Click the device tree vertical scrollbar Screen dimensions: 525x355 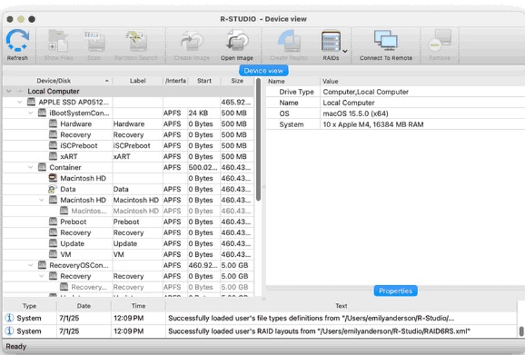(258, 141)
